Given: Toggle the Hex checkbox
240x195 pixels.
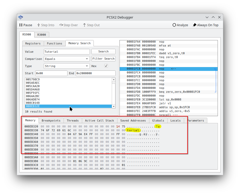Looking at the screenshot, I should coord(106,66).
